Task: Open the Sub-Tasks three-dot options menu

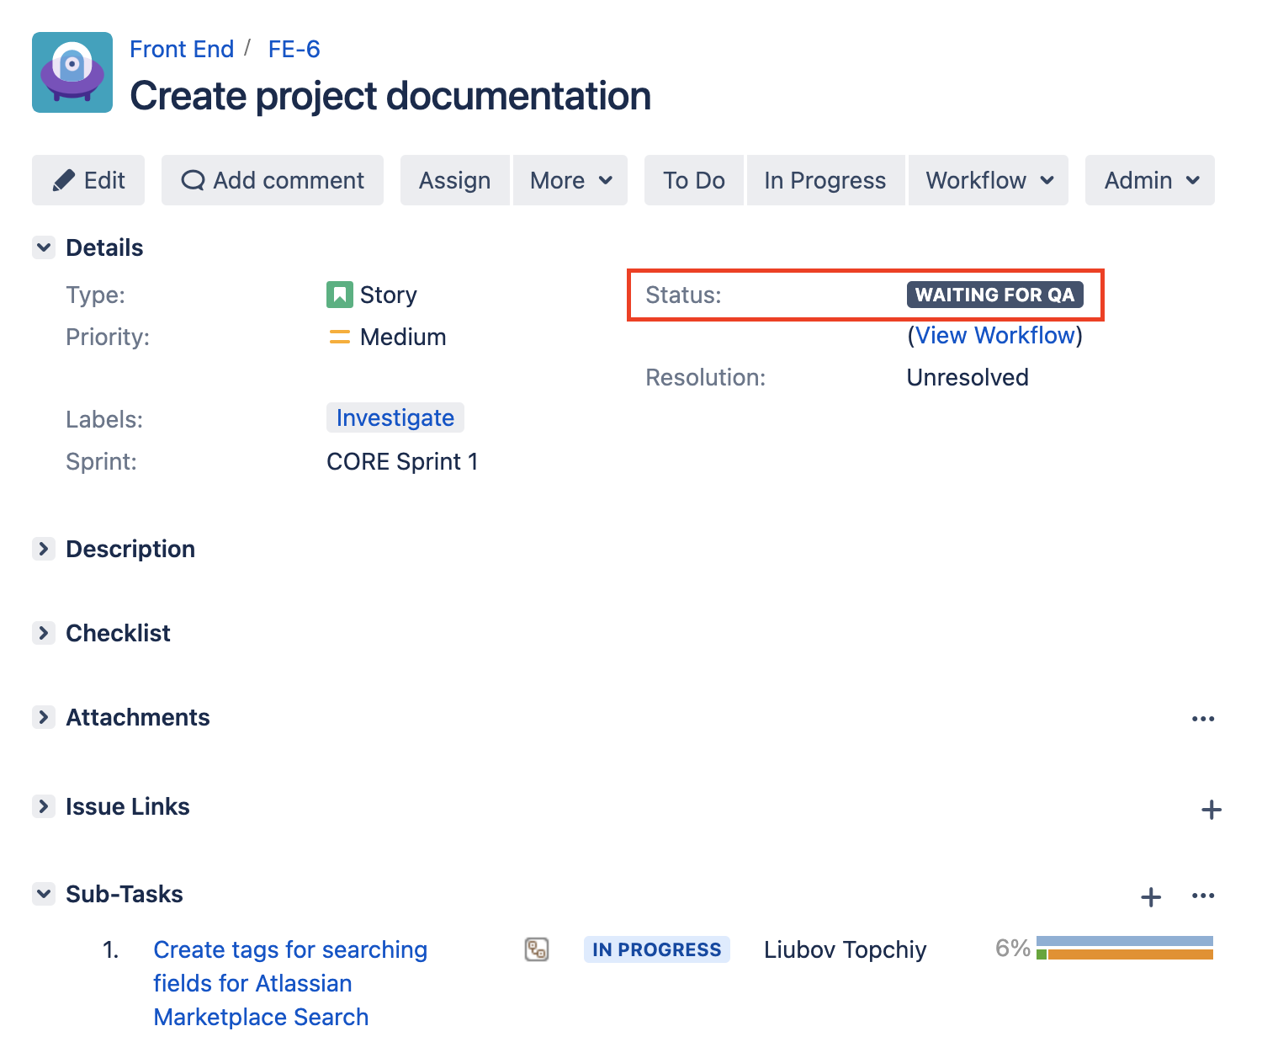Action: click(x=1203, y=896)
